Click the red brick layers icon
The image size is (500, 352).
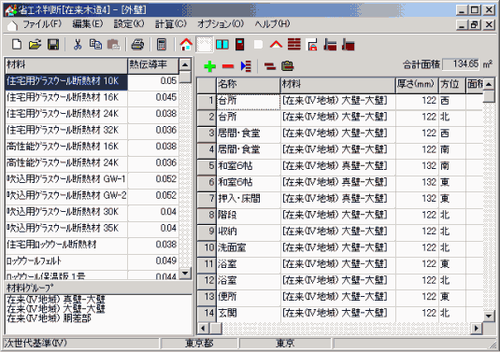coord(294,44)
